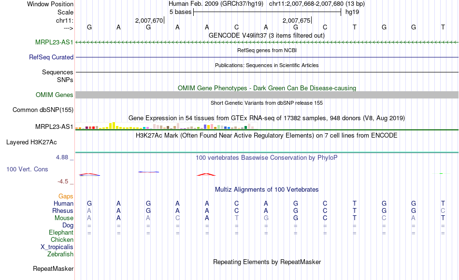Click the dark blue RefSeq Curated track line

(267, 57)
